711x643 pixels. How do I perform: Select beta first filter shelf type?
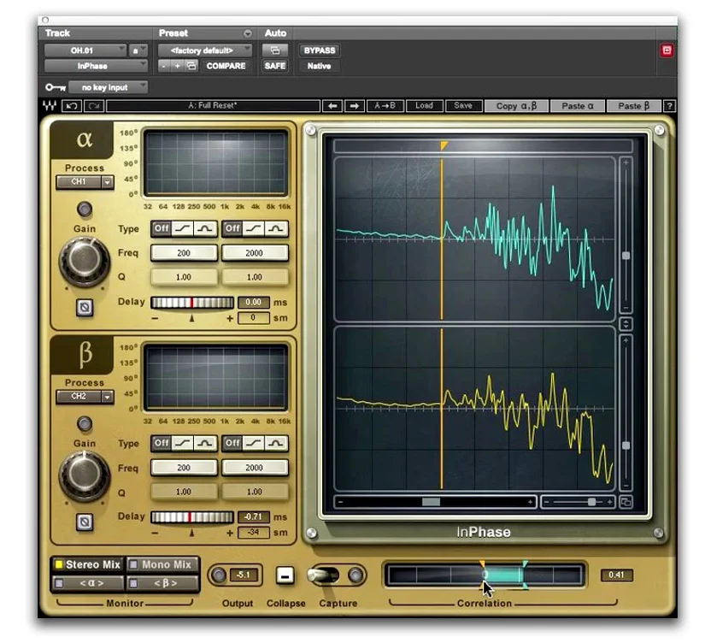pyautogui.click(x=183, y=443)
